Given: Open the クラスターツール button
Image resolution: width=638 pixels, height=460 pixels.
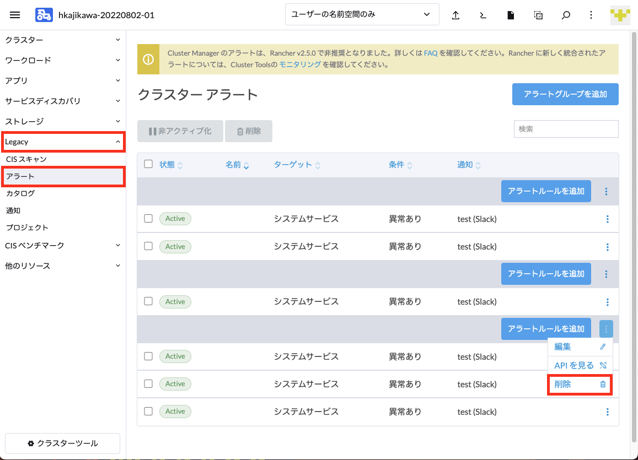Looking at the screenshot, I should click(63, 443).
